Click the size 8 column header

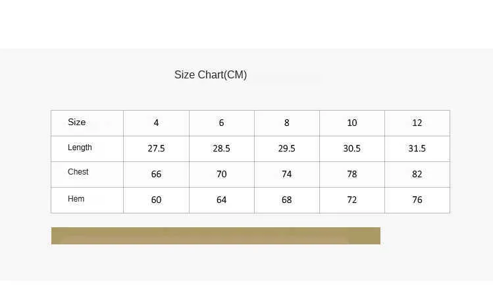pos(287,123)
